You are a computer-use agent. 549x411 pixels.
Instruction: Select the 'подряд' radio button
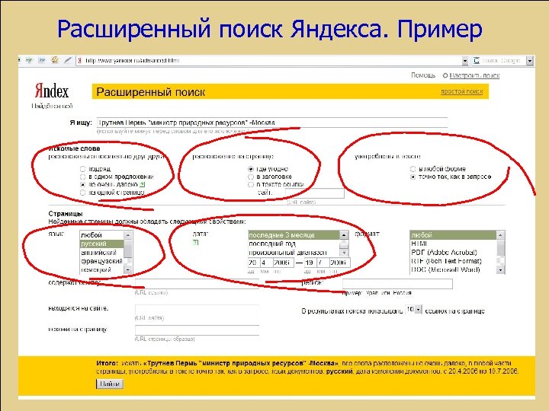pos(82,169)
